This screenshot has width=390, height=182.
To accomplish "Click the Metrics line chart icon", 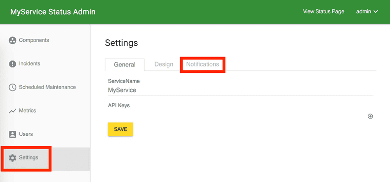I will tap(12, 111).
